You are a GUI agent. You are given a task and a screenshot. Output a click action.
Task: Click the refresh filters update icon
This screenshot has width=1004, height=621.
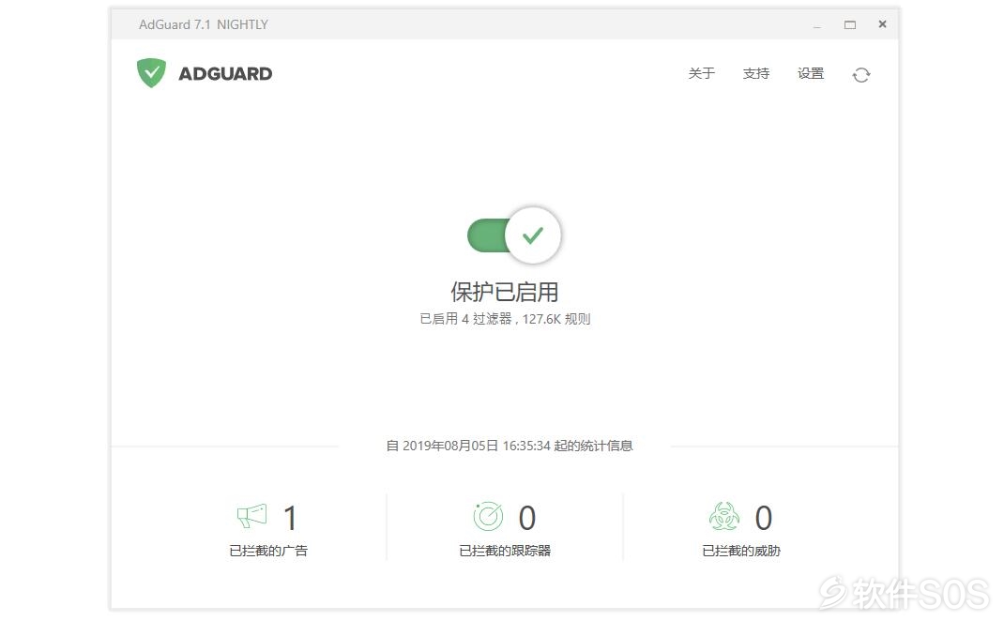(x=861, y=75)
